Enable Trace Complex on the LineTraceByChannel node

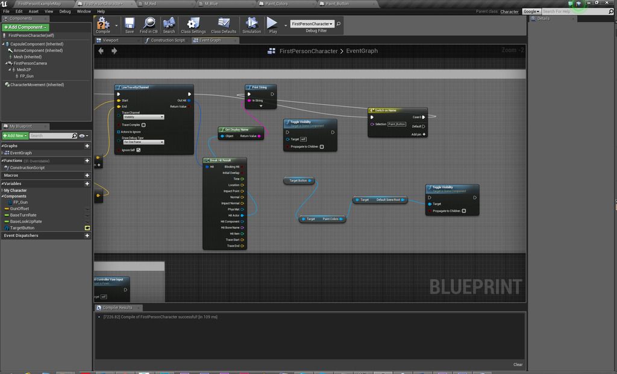(x=143, y=125)
